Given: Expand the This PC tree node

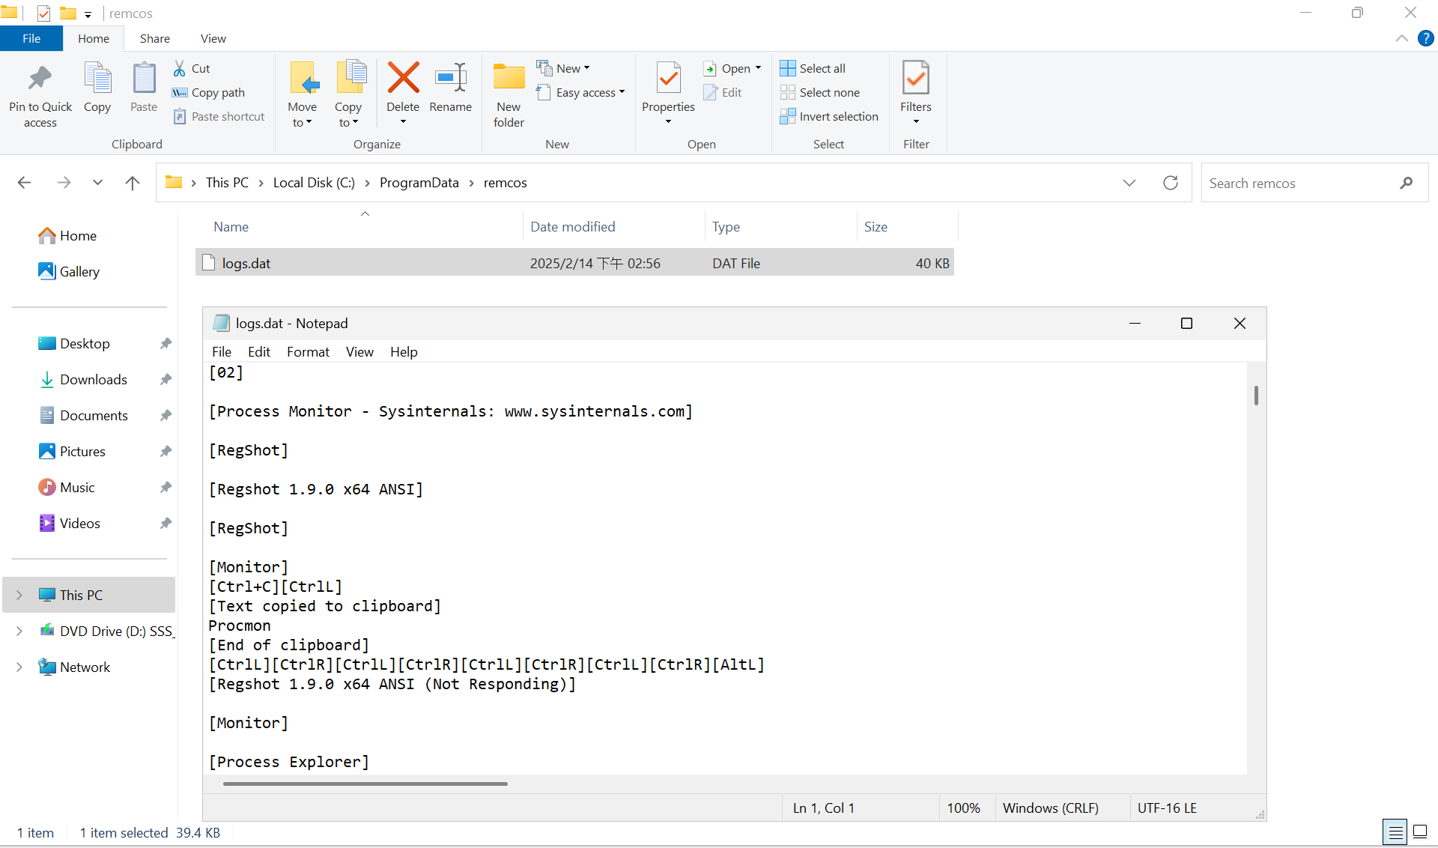Looking at the screenshot, I should click(19, 596).
